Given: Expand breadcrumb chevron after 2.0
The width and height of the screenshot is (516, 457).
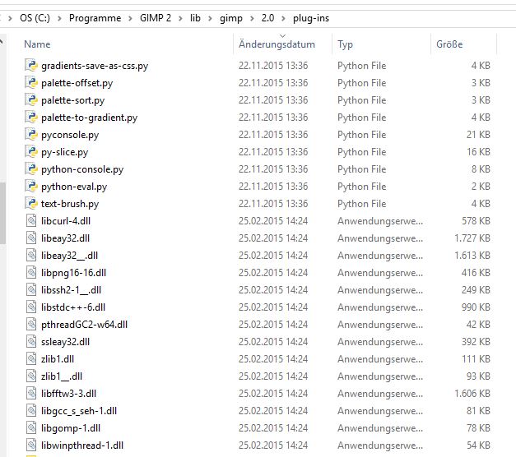Looking at the screenshot, I should [283, 18].
